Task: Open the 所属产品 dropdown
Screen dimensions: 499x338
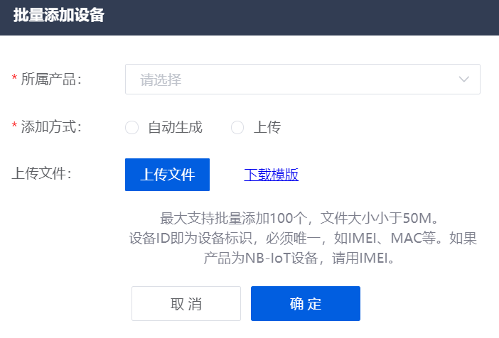Action: pos(302,80)
